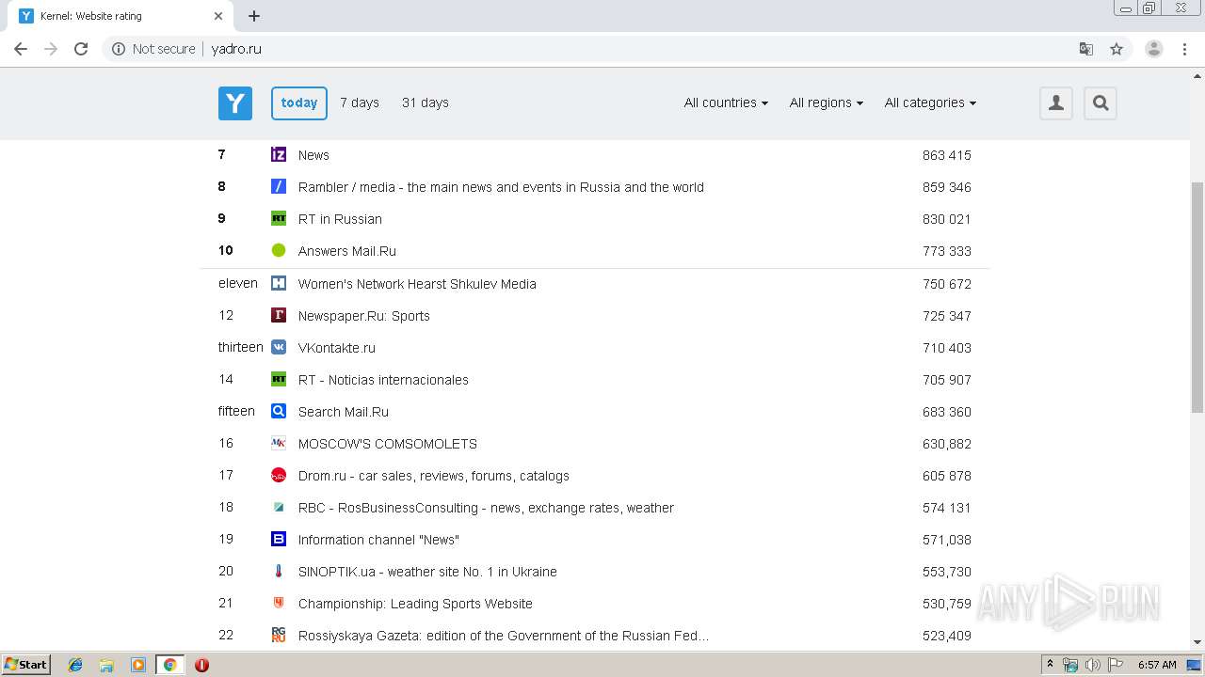
Task: Click the scrollbar down arrow
Action: click(x=1197, y=642)
